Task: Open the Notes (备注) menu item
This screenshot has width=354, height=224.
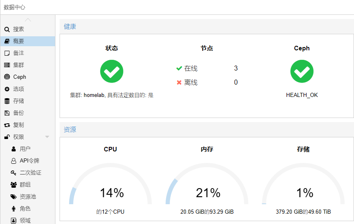Action: pyautogui.click(x=19, y=53)
